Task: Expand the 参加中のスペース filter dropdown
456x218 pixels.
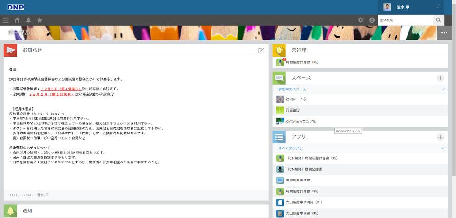Action: coord(443,89)
